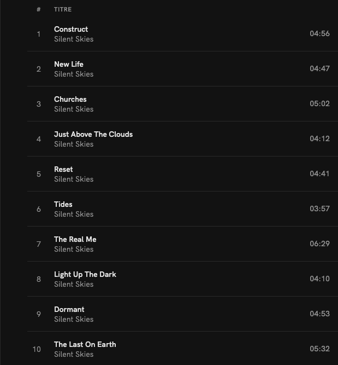Image resolution: width=338 pixels, height=365 pixels.
Task: Select Light Up The Dark track
Action: tap(85, 274)
